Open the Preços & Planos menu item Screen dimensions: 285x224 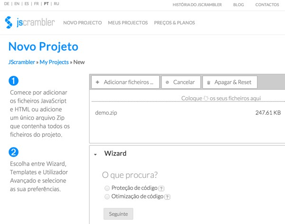174,23
